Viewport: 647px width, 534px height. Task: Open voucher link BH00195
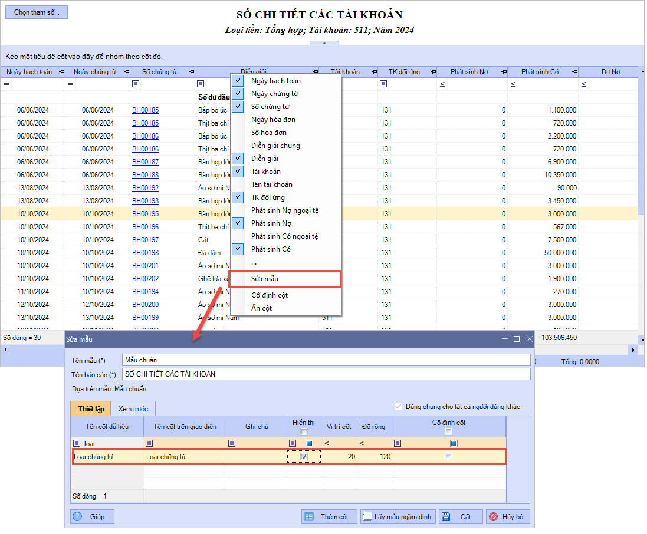[145, 214]
